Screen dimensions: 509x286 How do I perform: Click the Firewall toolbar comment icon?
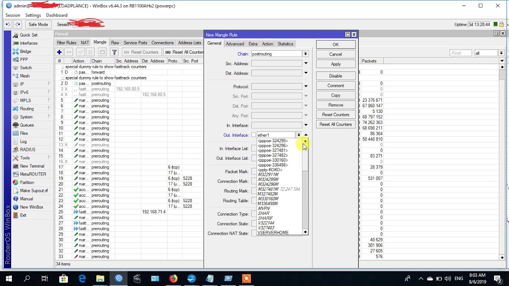(x=102, y=52)
